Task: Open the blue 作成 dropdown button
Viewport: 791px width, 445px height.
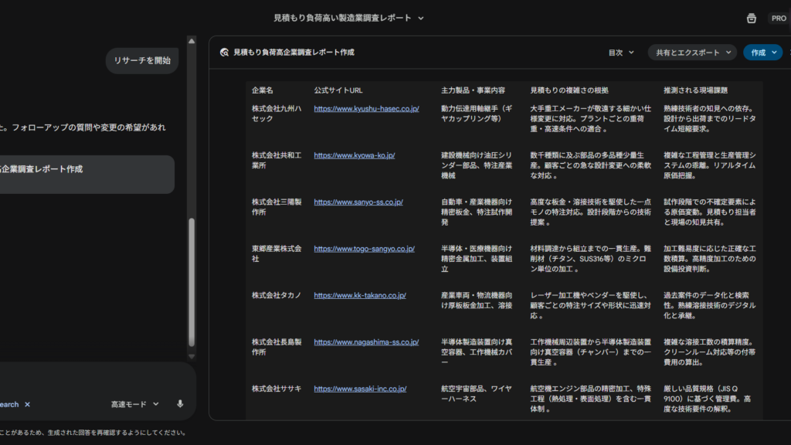Action: [x=762, y=53]
